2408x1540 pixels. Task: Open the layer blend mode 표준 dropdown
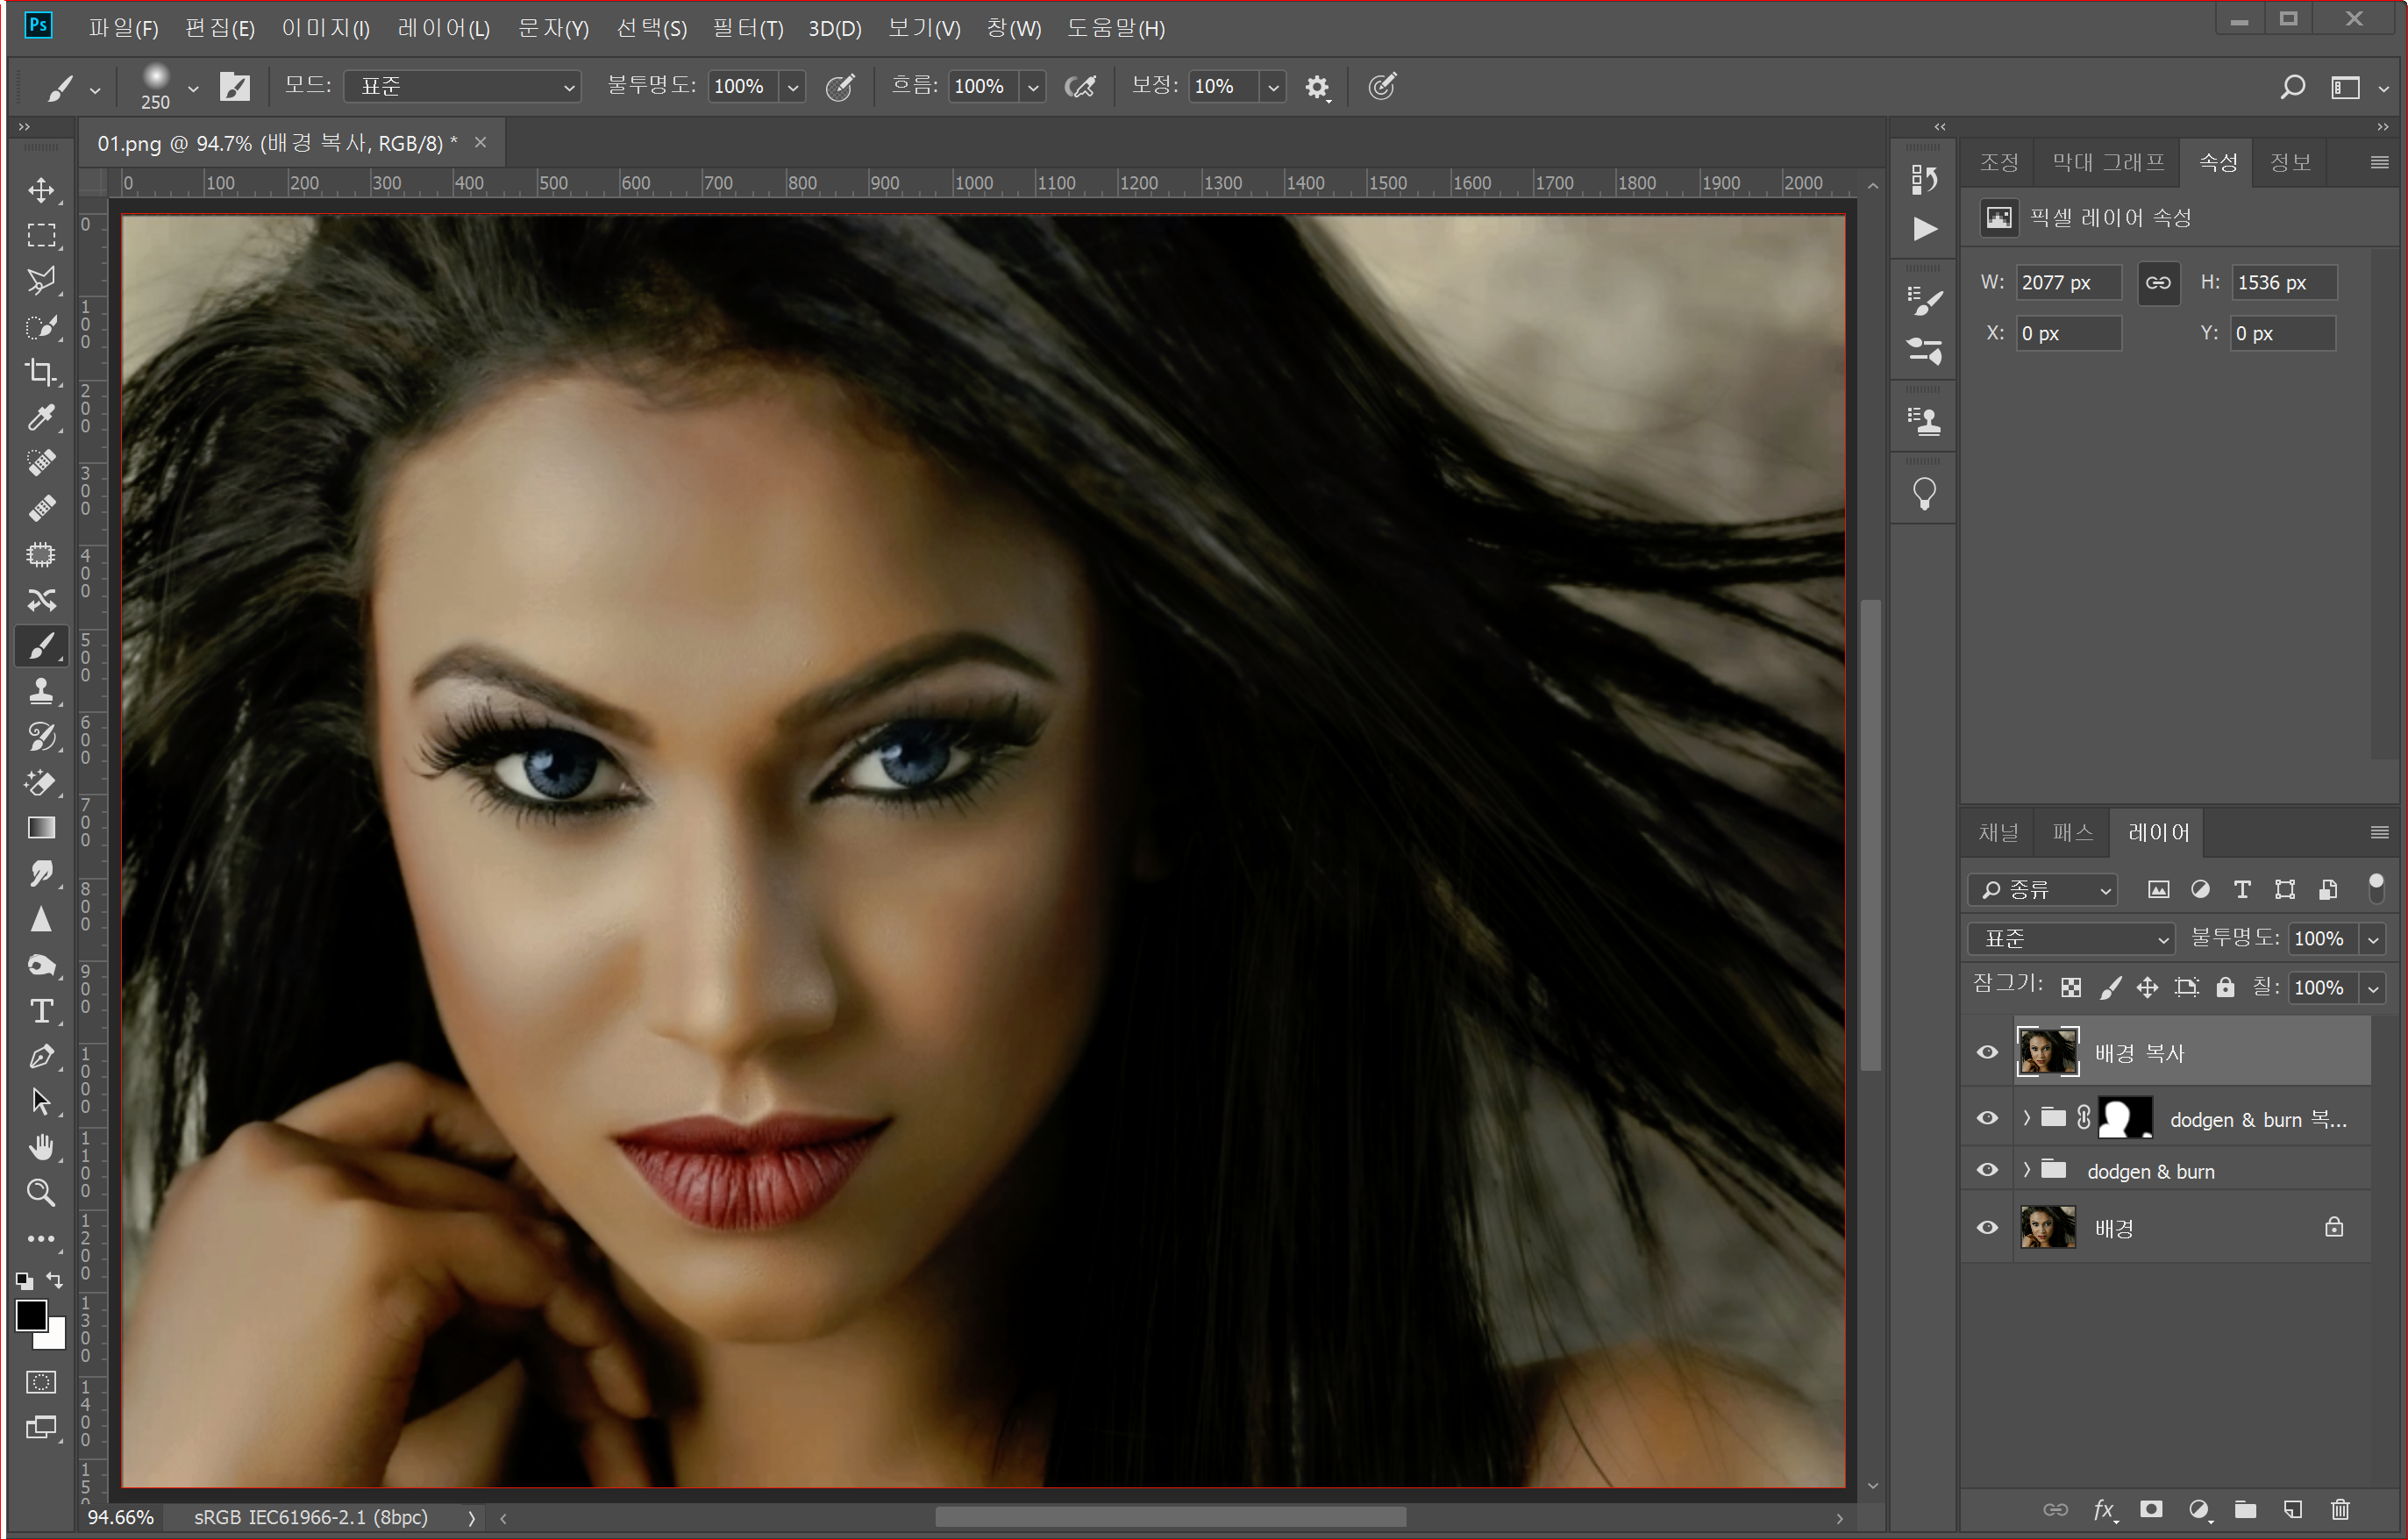2071,938
